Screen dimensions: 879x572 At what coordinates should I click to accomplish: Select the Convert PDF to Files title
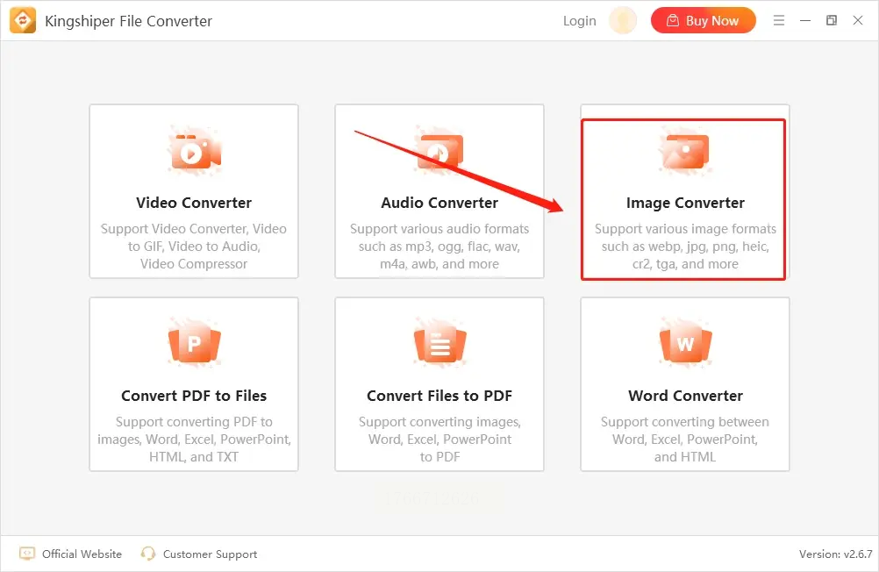pyautogui.click(x=194, y=396)
